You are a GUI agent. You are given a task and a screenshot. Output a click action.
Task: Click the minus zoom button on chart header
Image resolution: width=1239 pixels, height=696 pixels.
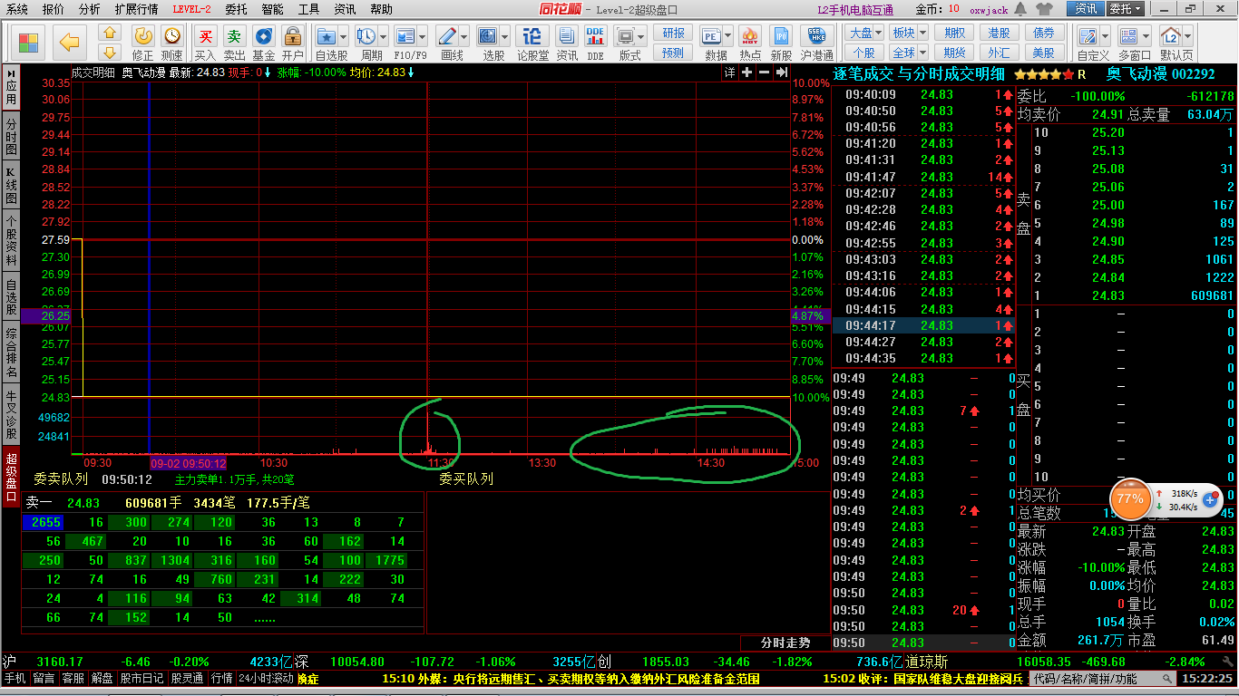[764, 72]
